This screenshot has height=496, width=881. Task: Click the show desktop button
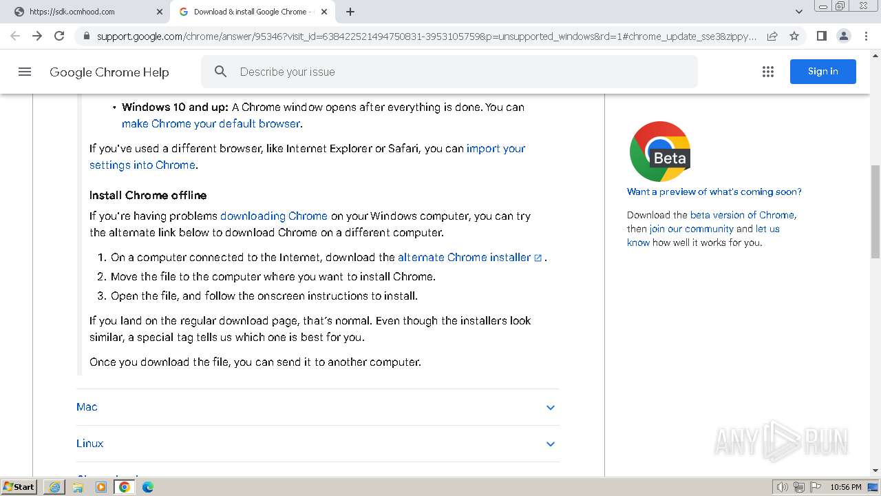tap(873, 487)
